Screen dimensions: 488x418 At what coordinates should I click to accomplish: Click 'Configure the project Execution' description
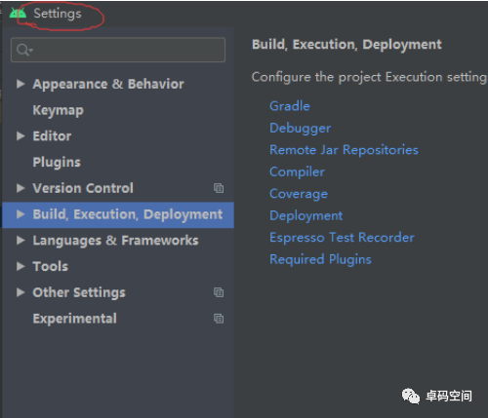coord(370,77)
